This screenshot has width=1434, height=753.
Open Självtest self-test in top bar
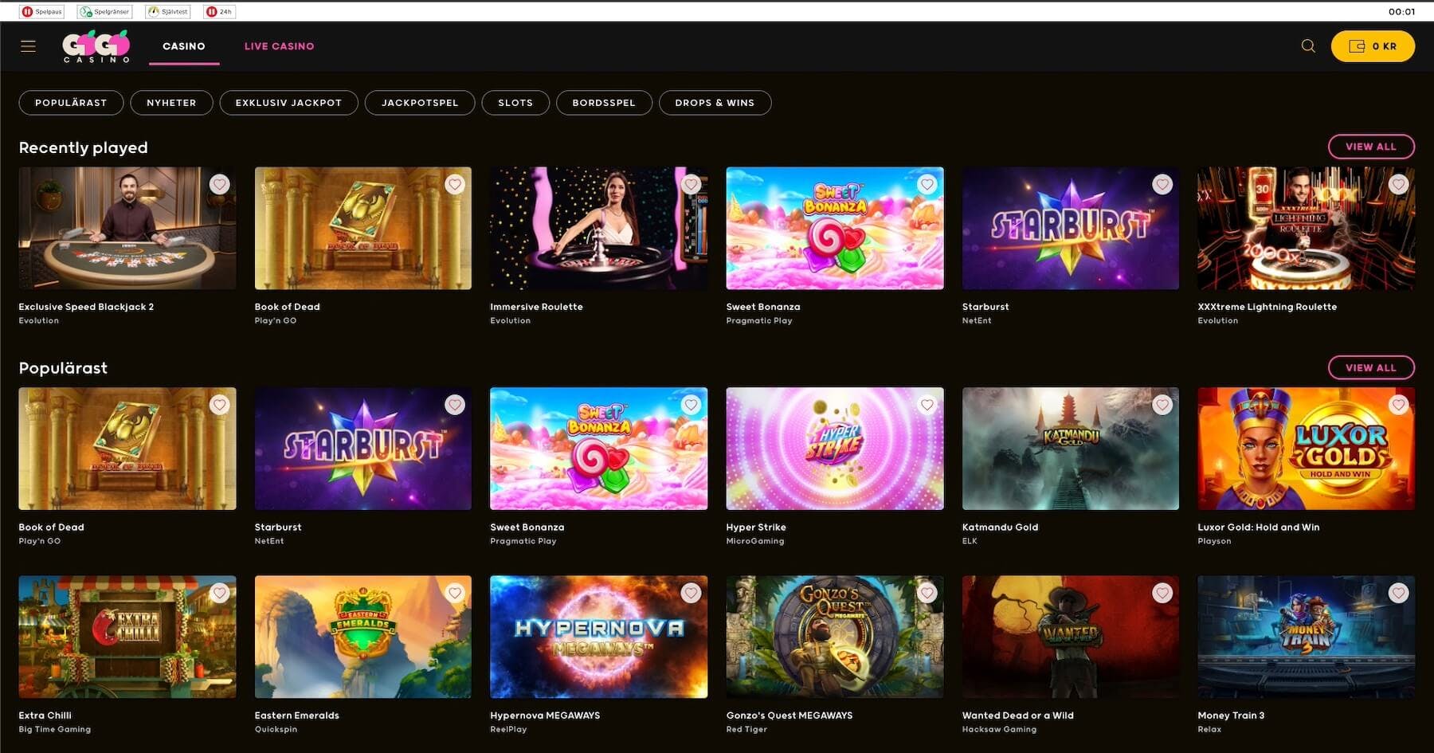pos(168,11)
